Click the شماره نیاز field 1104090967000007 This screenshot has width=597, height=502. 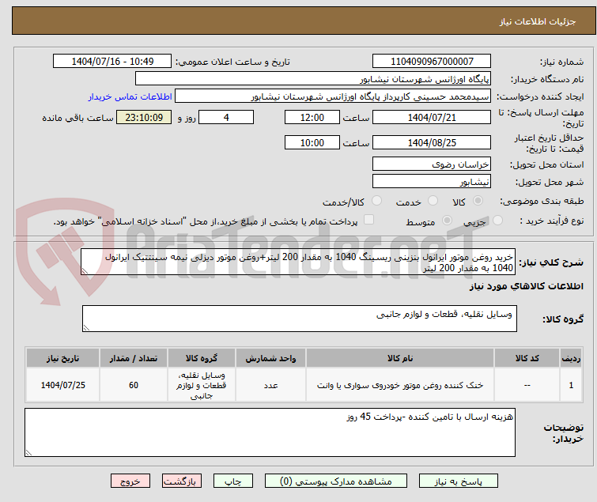(432, 62)
